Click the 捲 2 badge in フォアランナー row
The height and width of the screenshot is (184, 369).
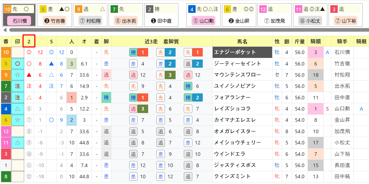click(x=193, y=97)
